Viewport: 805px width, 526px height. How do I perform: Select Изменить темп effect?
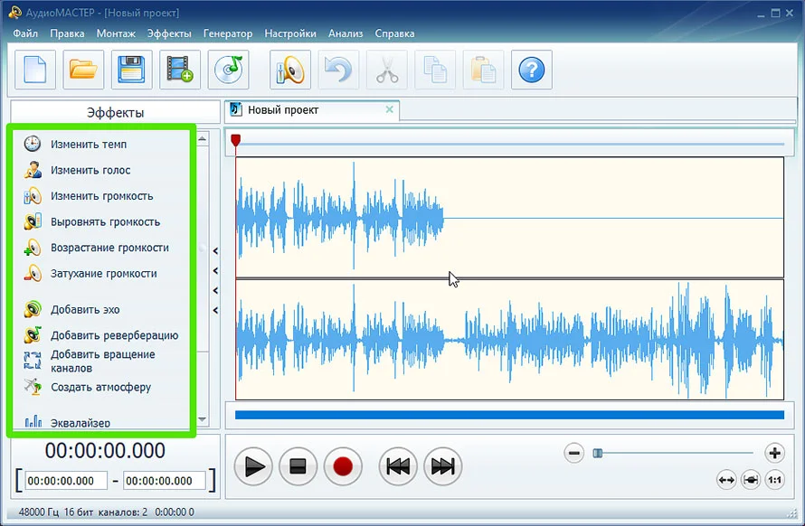click(88, 144)
